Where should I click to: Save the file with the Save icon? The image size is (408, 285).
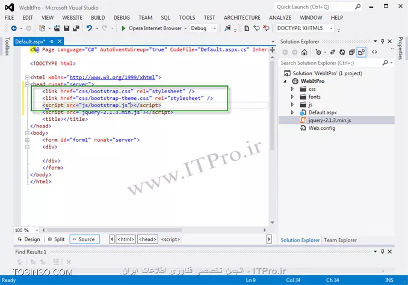pos(67,28)
